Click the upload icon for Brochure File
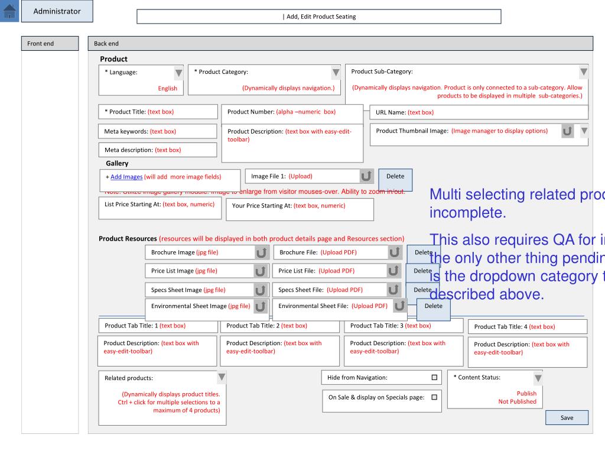This screenshot has width=605, height=454. pyautogui.click(x=394, y=252)
